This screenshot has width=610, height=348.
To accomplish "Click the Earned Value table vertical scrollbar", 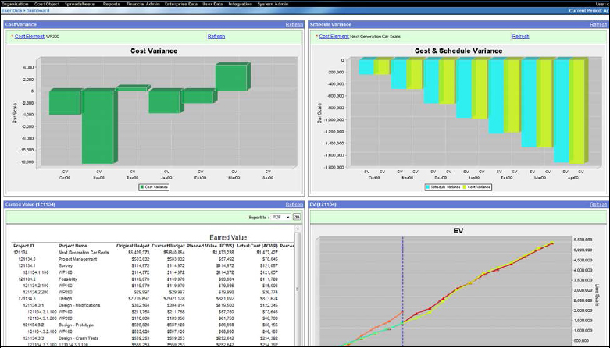I will pyautogui.click(x=298, y=289).
